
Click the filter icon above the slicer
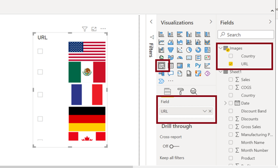pyautogui.click(x=85, y=29)
